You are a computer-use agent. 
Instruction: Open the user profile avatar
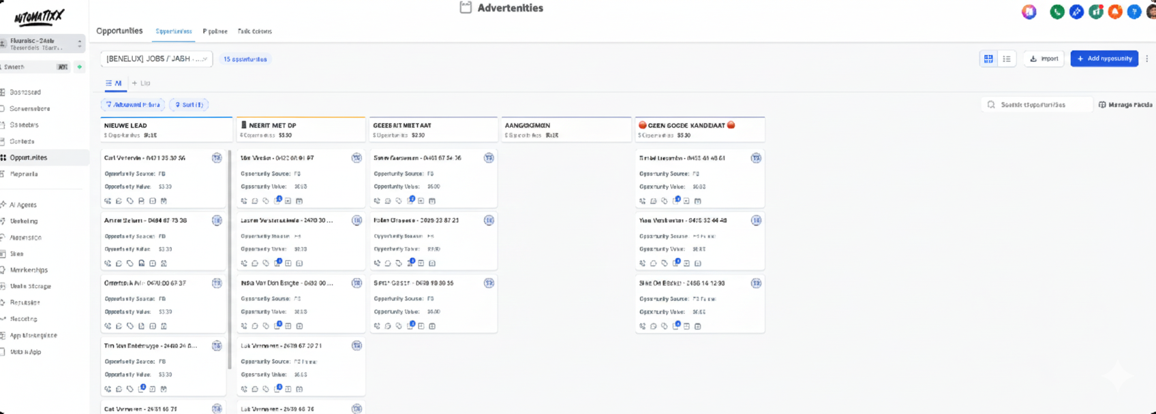click(1151, 12)
